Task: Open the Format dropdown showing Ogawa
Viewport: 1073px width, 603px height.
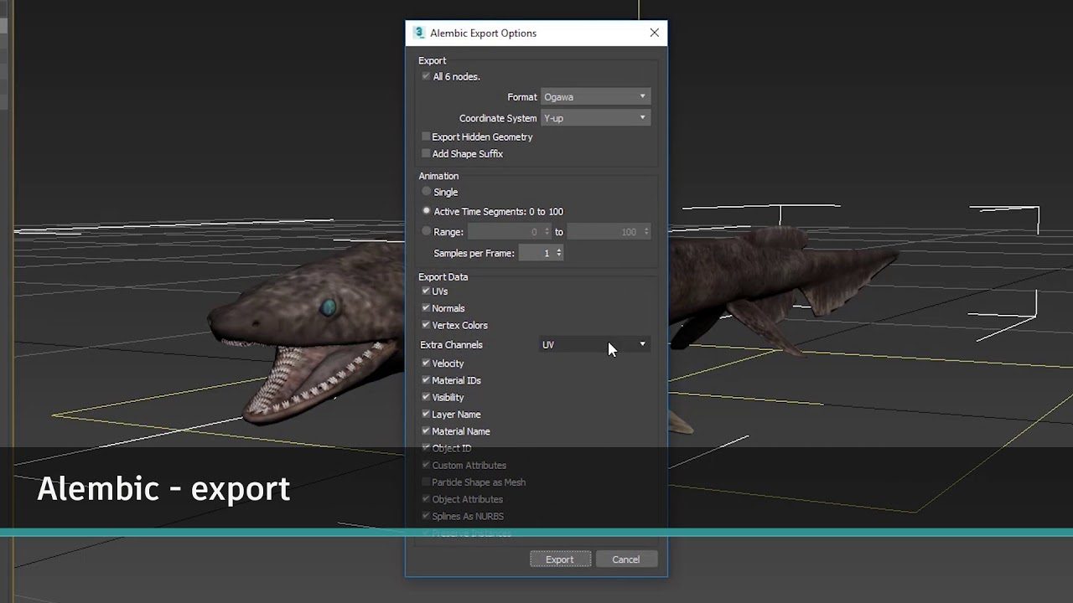Action: pos(595,97)
